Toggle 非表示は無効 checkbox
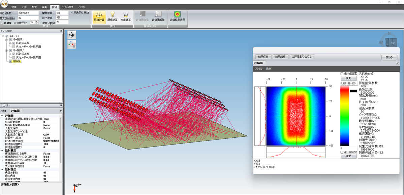The height and width of the screenshot is (195, 404). (71, 13)
